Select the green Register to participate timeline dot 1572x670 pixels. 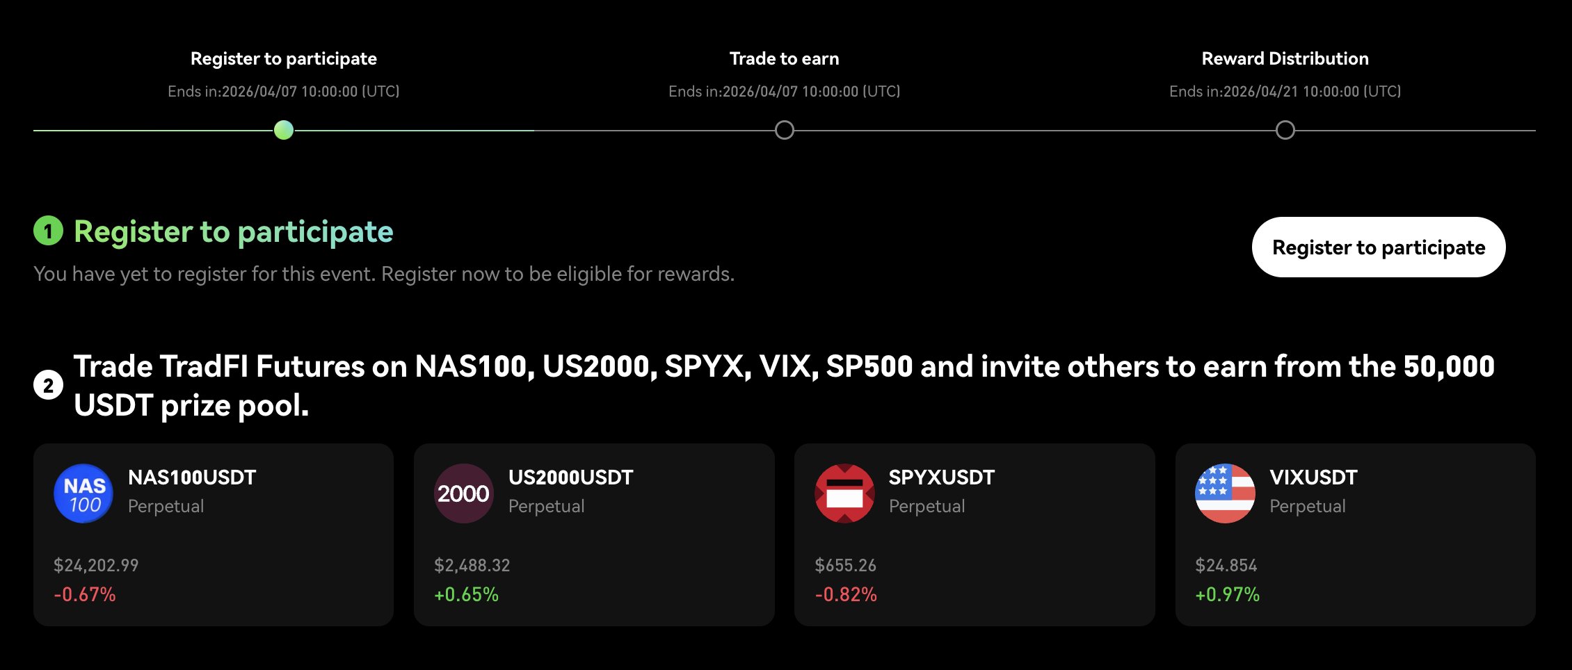pyautogui.click(x=284, y=130)
